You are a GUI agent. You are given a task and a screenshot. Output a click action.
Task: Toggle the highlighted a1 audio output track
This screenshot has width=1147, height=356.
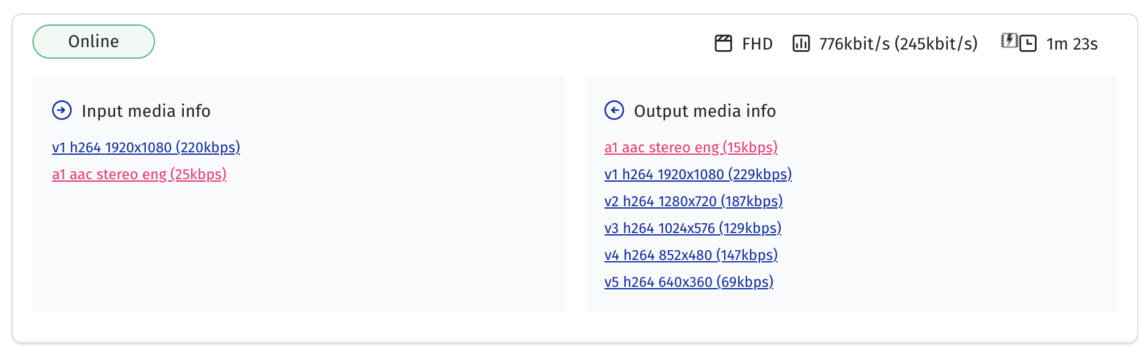[x=691, y=147]
